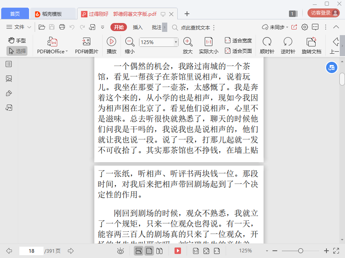
Task: Open more options vertical dots menu
Action: [x=326, y=27]
